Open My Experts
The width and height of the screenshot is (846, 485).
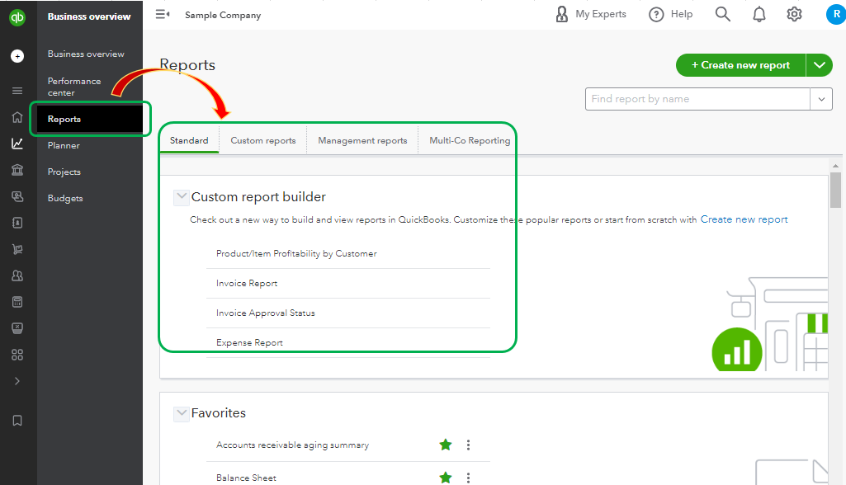pos(591,14)
